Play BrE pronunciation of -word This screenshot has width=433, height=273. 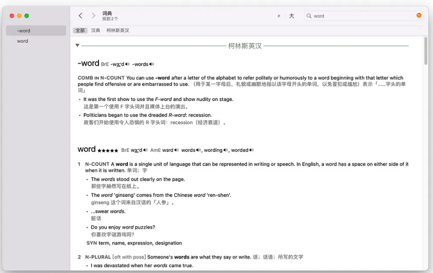127,64
